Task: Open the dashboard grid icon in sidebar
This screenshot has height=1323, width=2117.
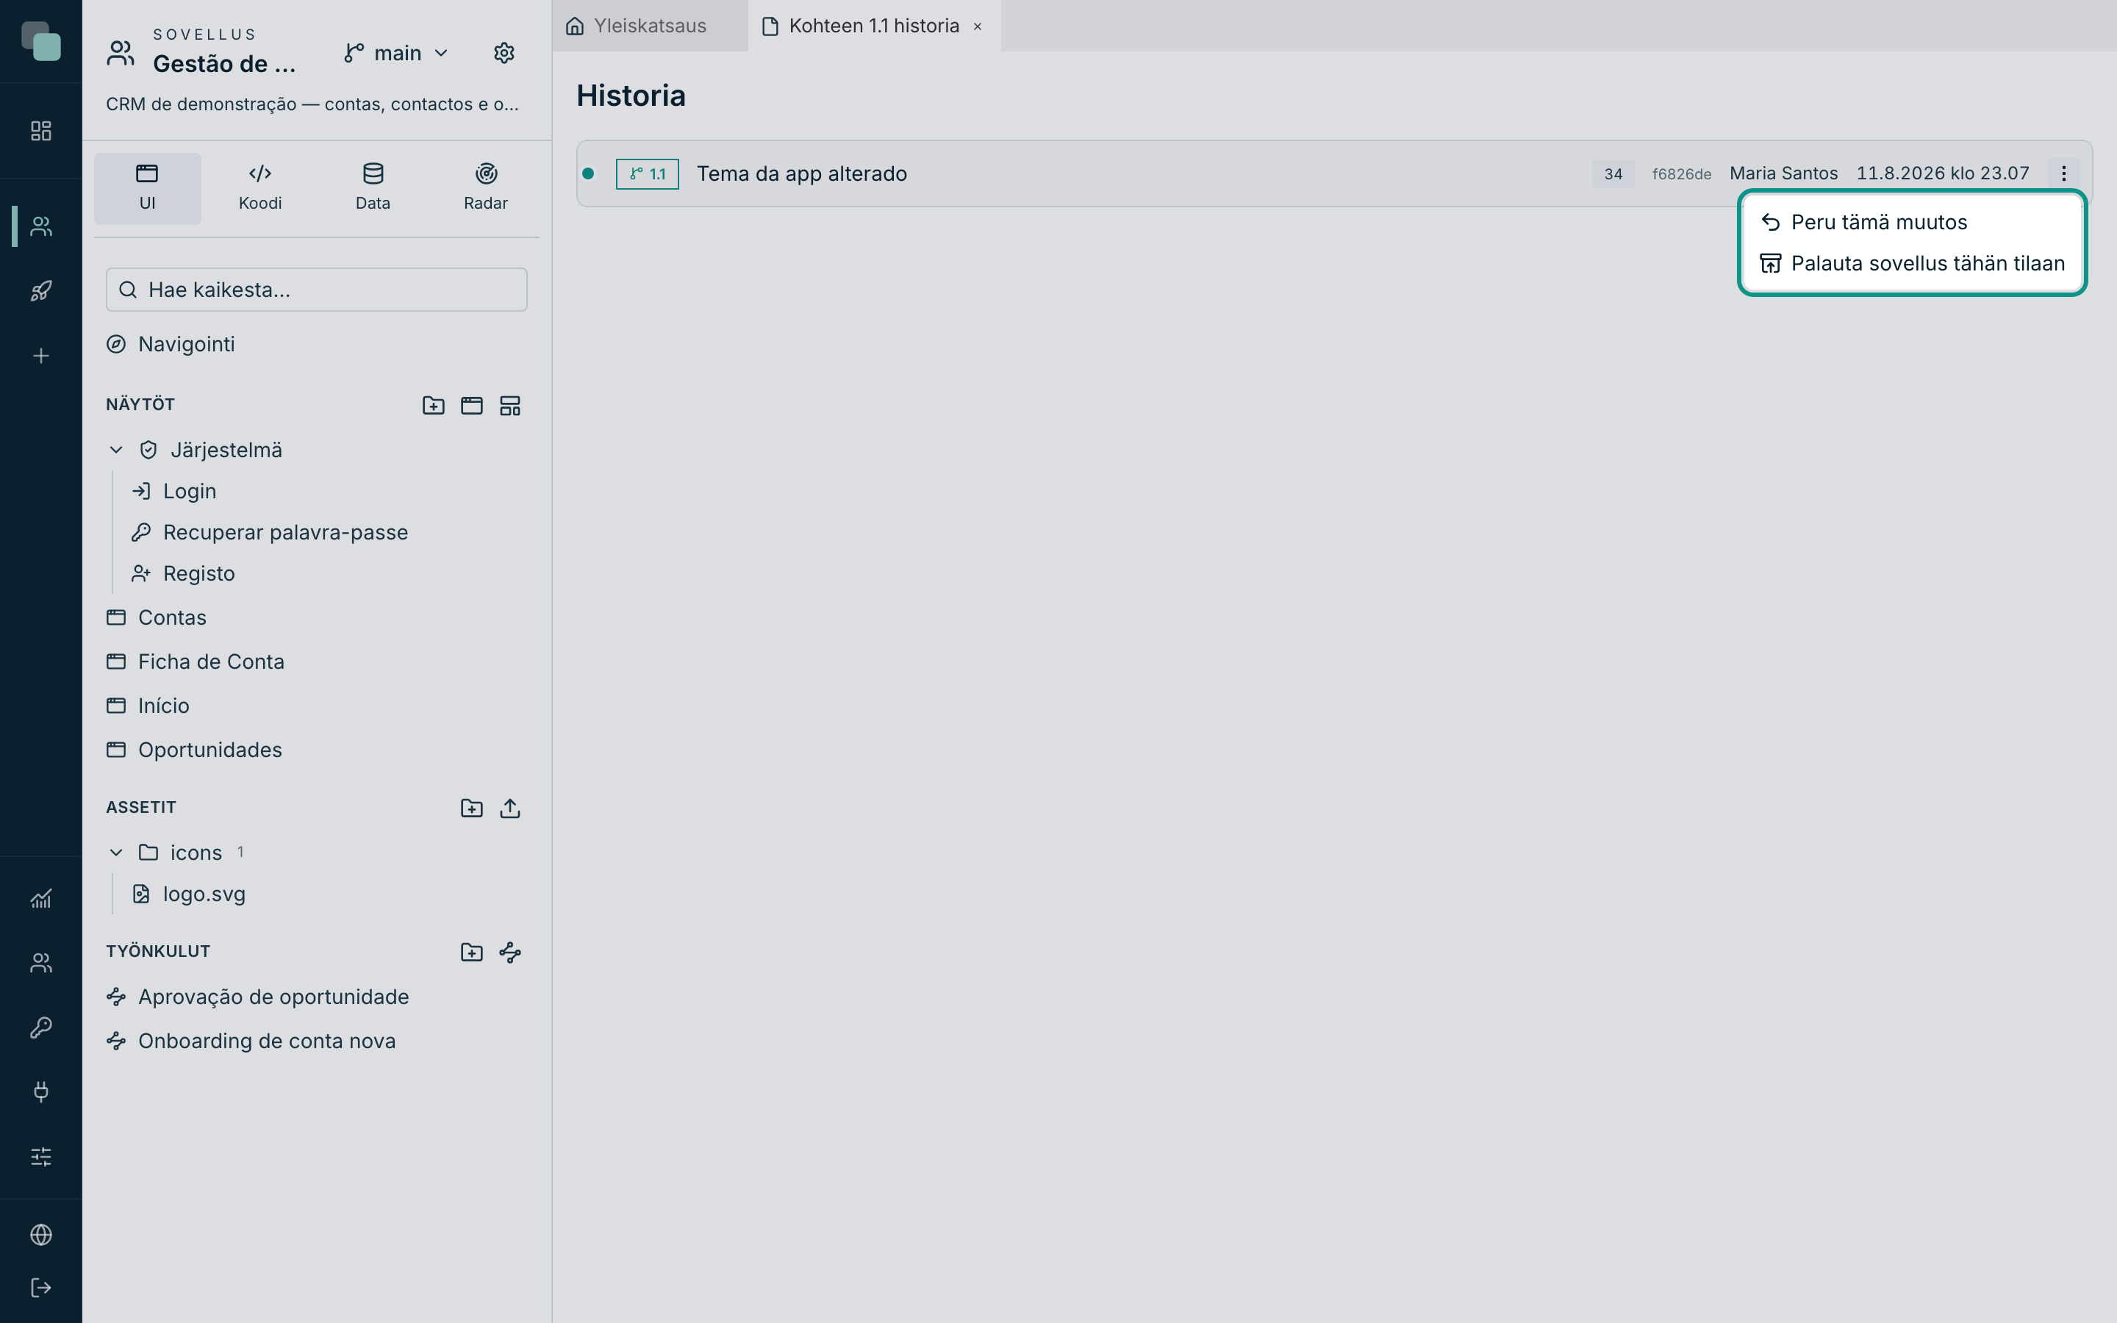Action: (41, 132)
